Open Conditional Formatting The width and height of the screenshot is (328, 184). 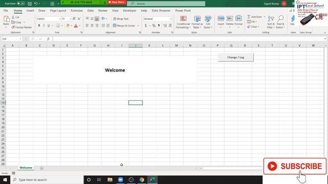point(183,22)
